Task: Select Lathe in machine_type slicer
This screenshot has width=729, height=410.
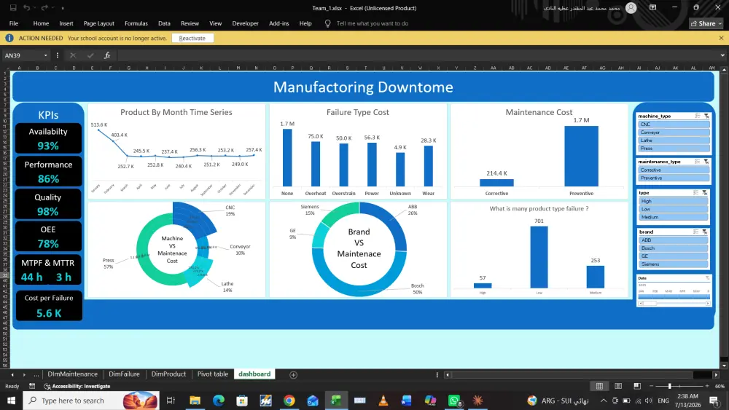Action: 674,141
